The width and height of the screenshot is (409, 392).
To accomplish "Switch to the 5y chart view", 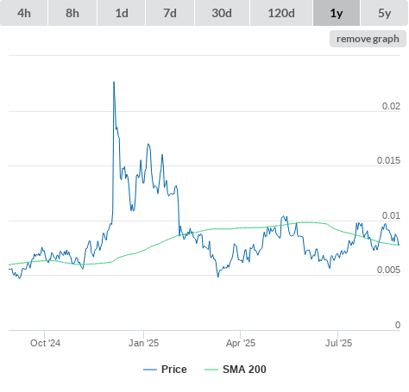I will click(x=385, y=13).
